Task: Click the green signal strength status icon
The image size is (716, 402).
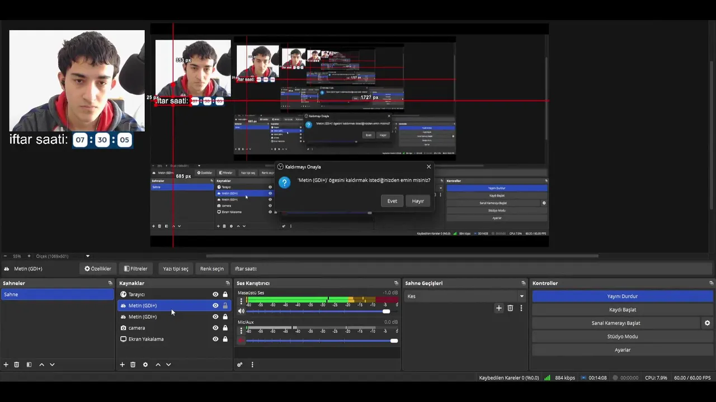Action: pyautogui.click(x=547, y=377)
